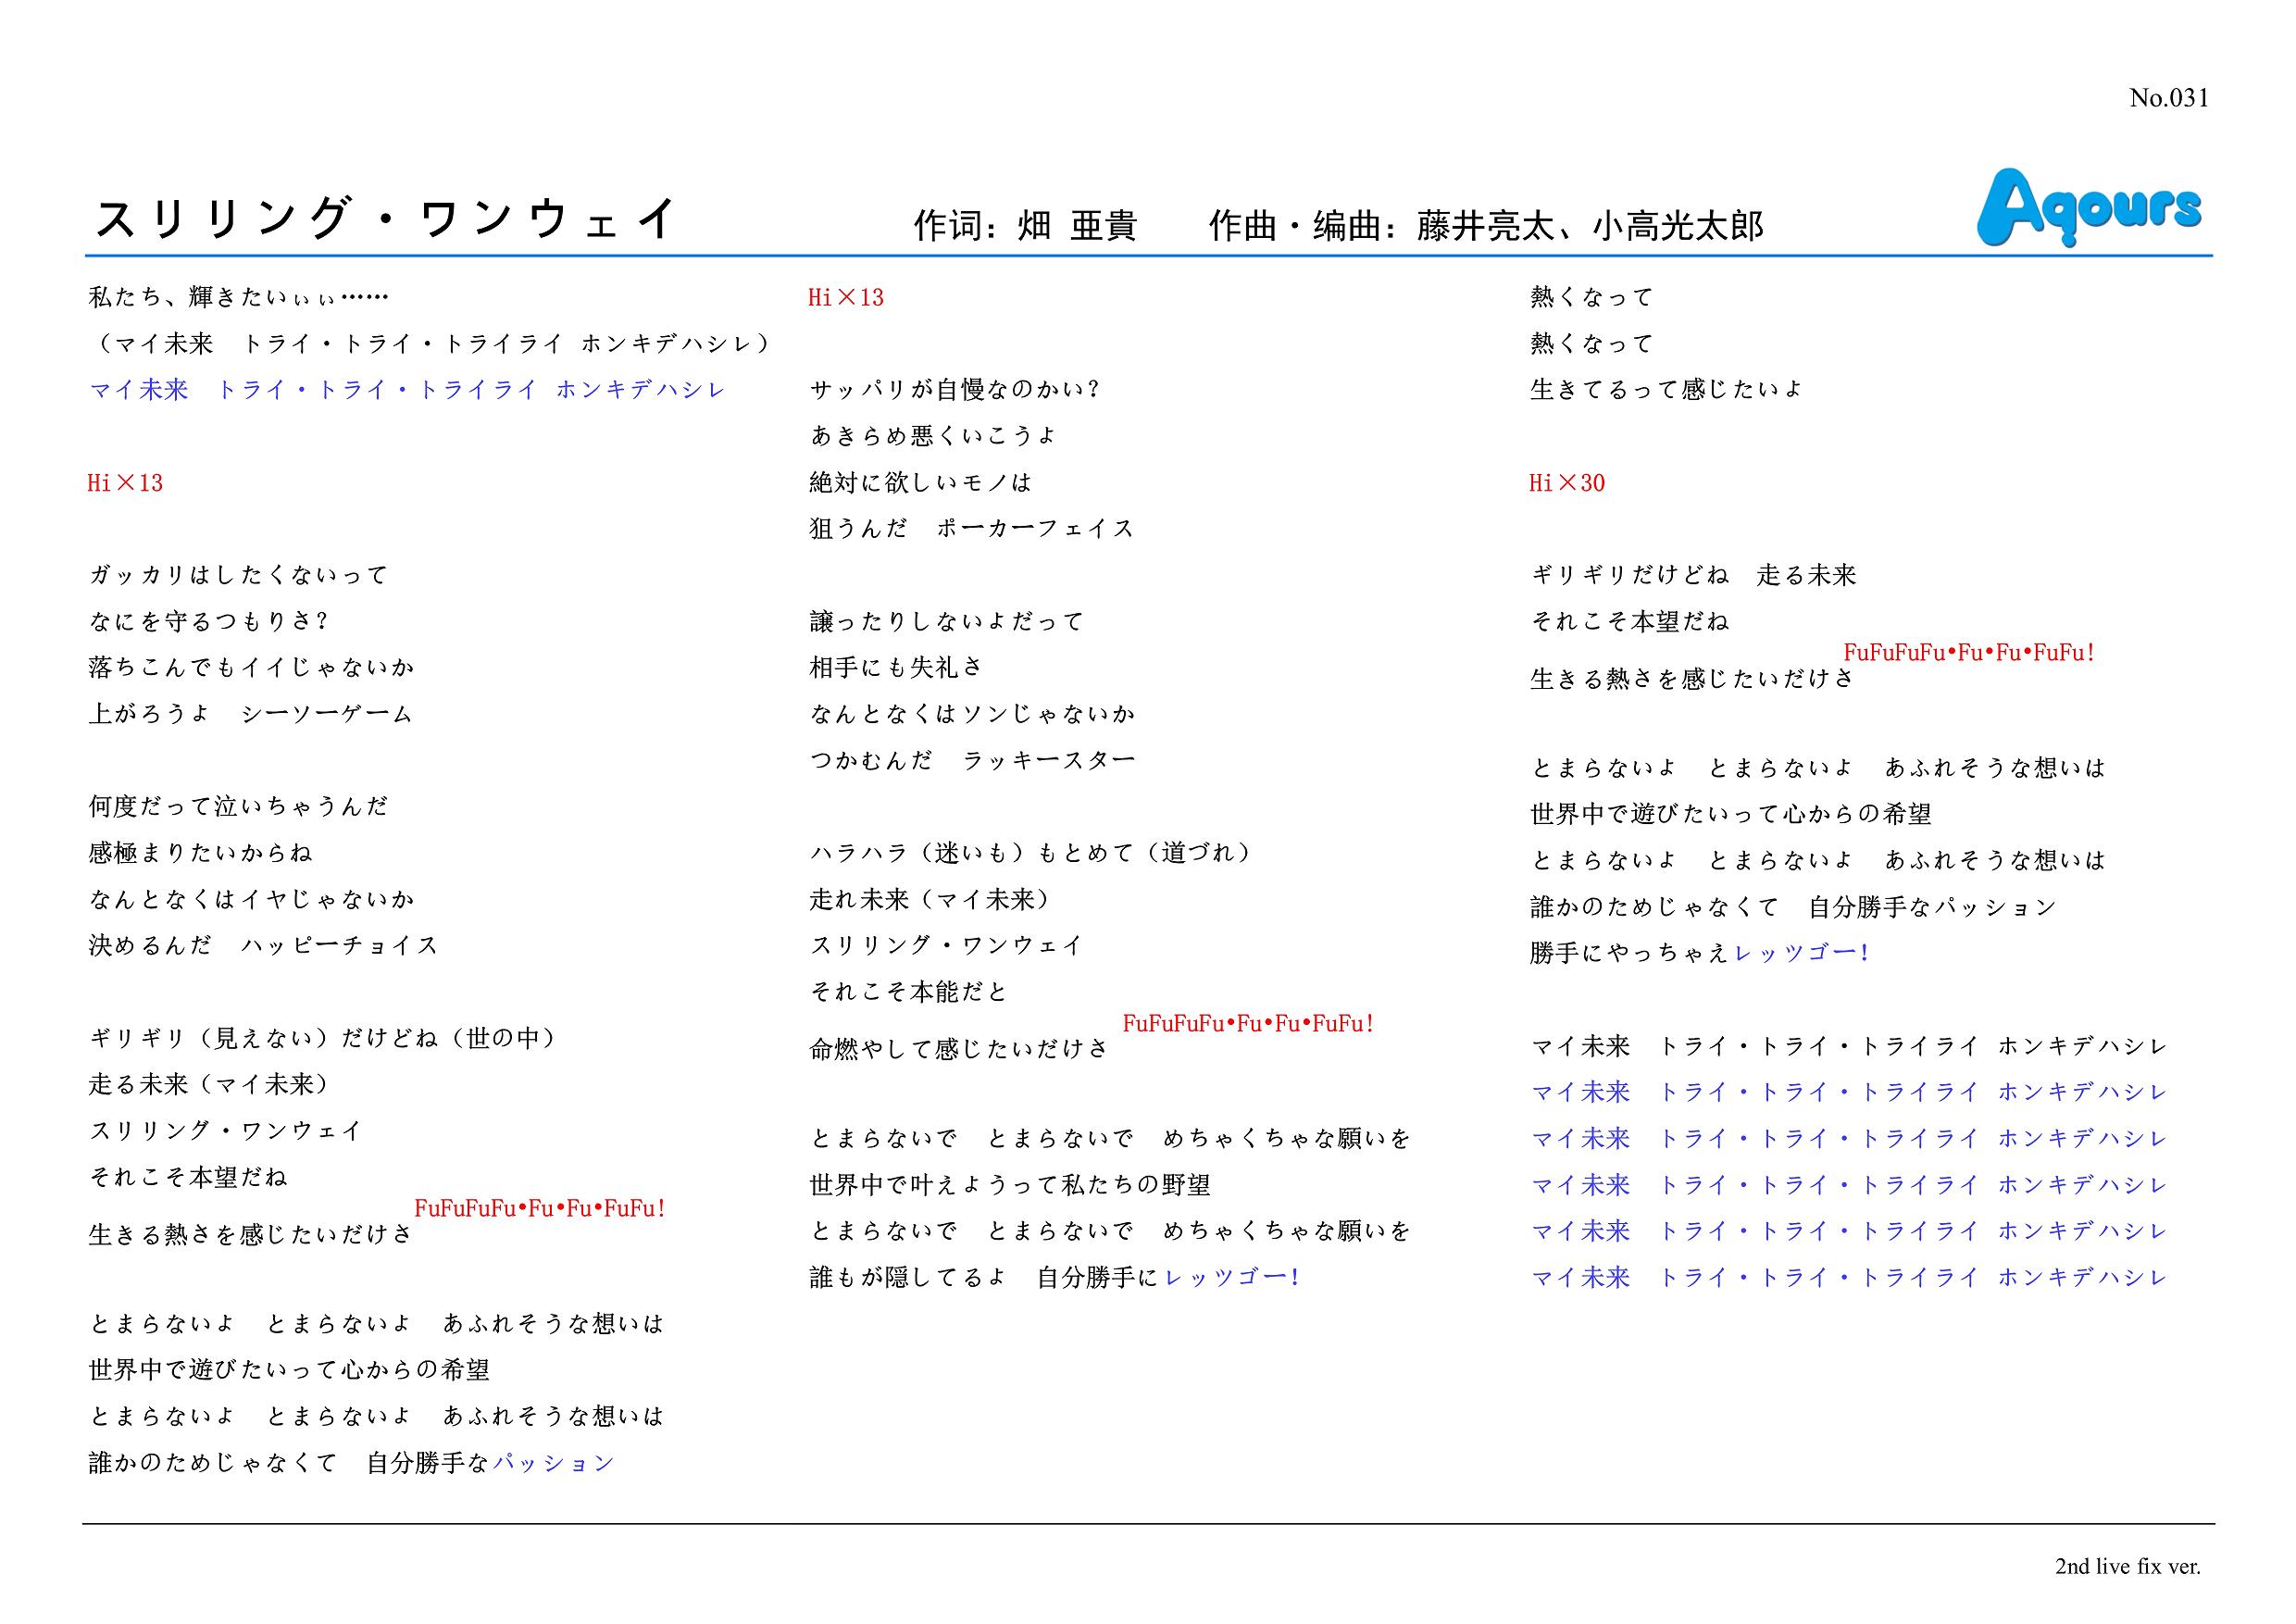Click the lyric つかむんだ ラッキースター
Image resolution: width=2296 pixels, height=1624 pixels.
click(971, 760)
